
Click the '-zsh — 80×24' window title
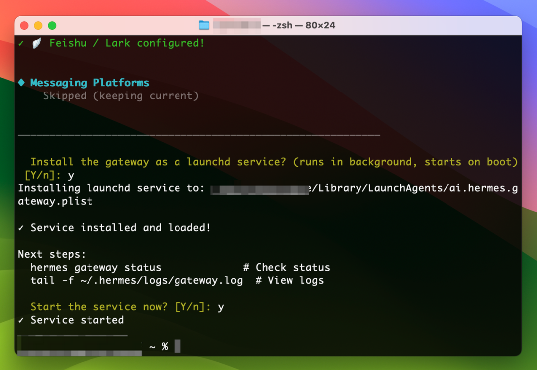(304, 25)
